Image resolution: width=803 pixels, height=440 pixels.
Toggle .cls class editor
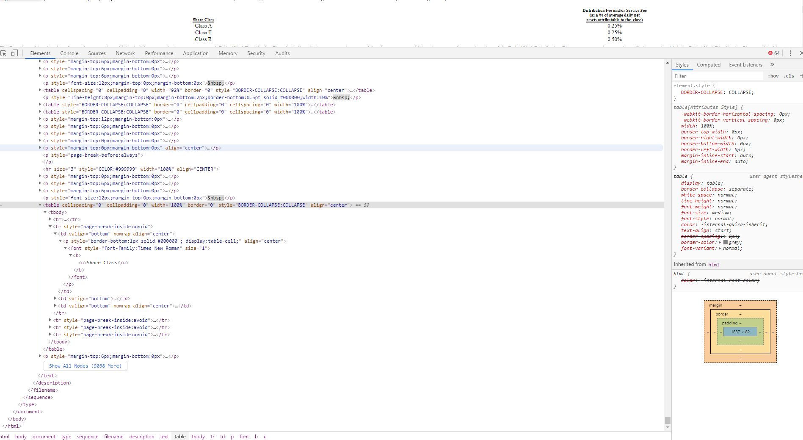pos(789,76)
